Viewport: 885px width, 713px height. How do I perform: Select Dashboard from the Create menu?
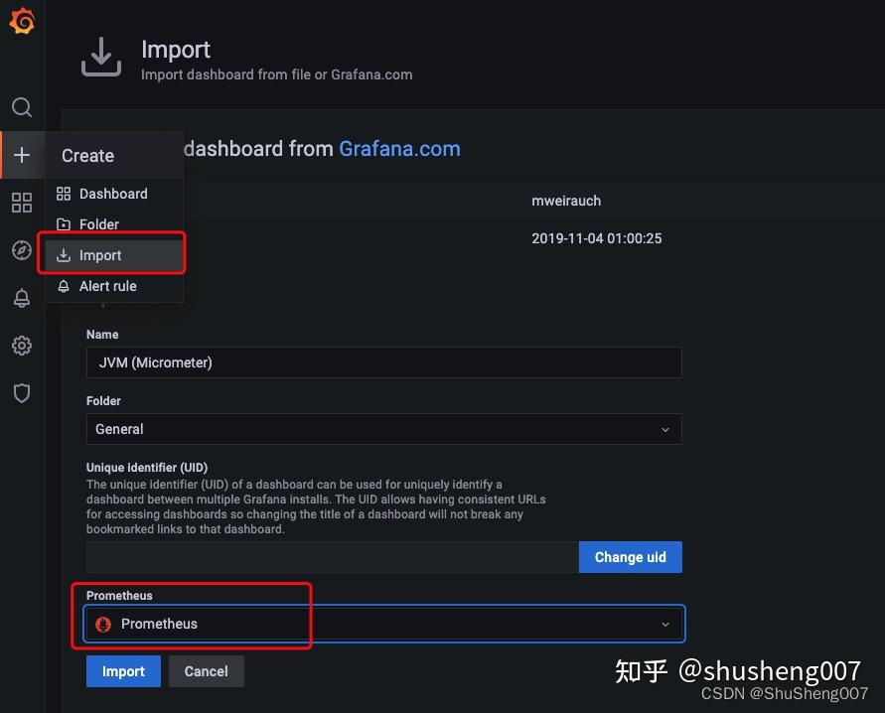(x=113, y=193)
